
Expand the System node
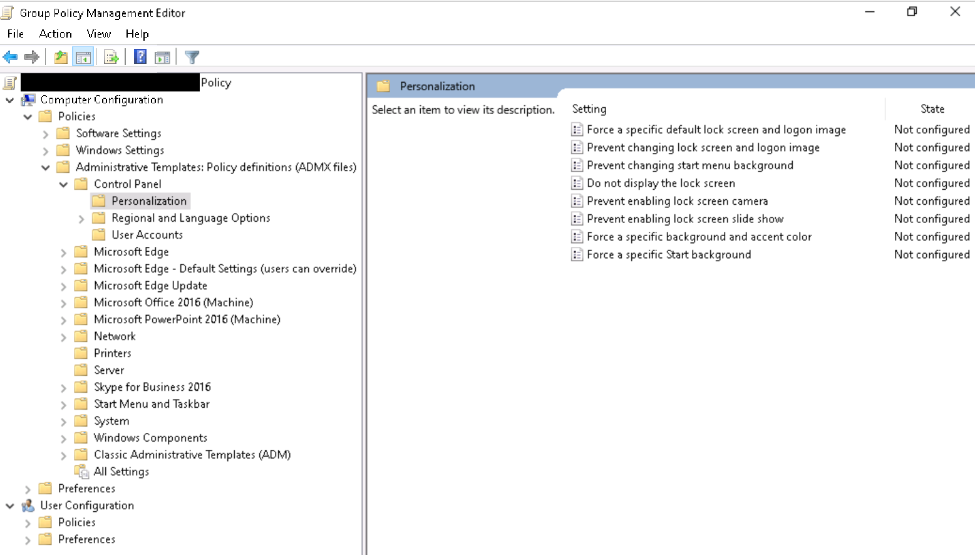pos(63,422)
